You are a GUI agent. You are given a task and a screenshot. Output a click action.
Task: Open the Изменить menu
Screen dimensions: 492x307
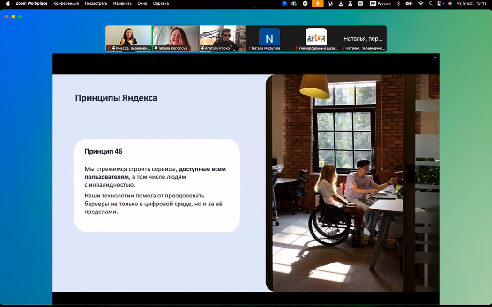122,3
